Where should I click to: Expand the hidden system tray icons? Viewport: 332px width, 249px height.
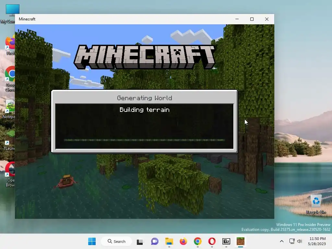click(x=282, y=241)
